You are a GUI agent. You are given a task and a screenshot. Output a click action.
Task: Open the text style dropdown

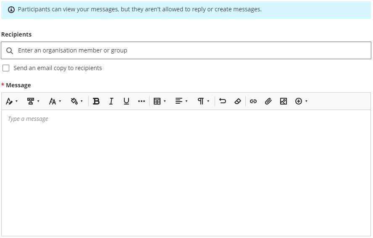12,101
